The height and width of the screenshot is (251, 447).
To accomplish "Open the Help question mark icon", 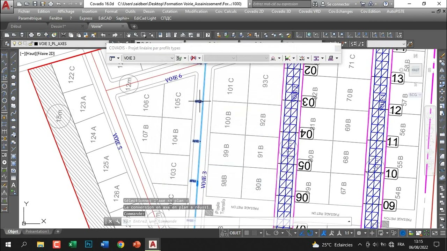I will [207, 35].
